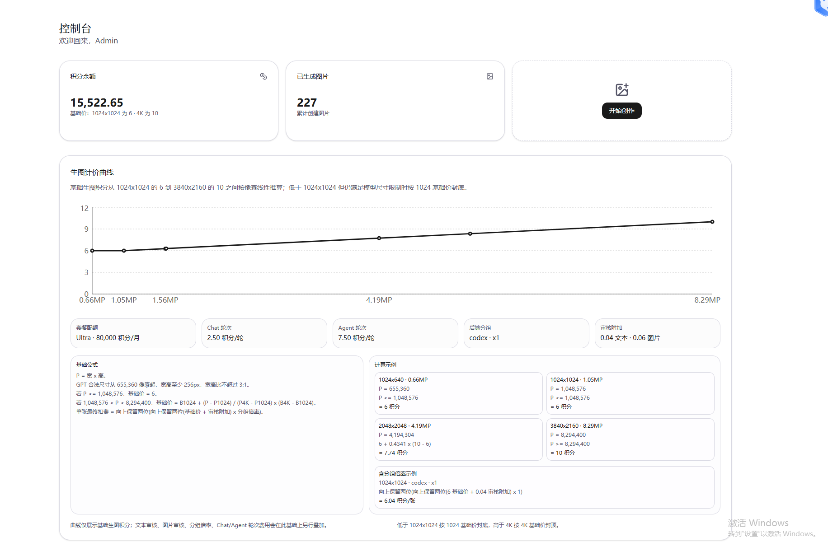This screenshot has height=542, width=828.
Task: Select the 1.56MP data point on chart
Action: click(166, 248)
